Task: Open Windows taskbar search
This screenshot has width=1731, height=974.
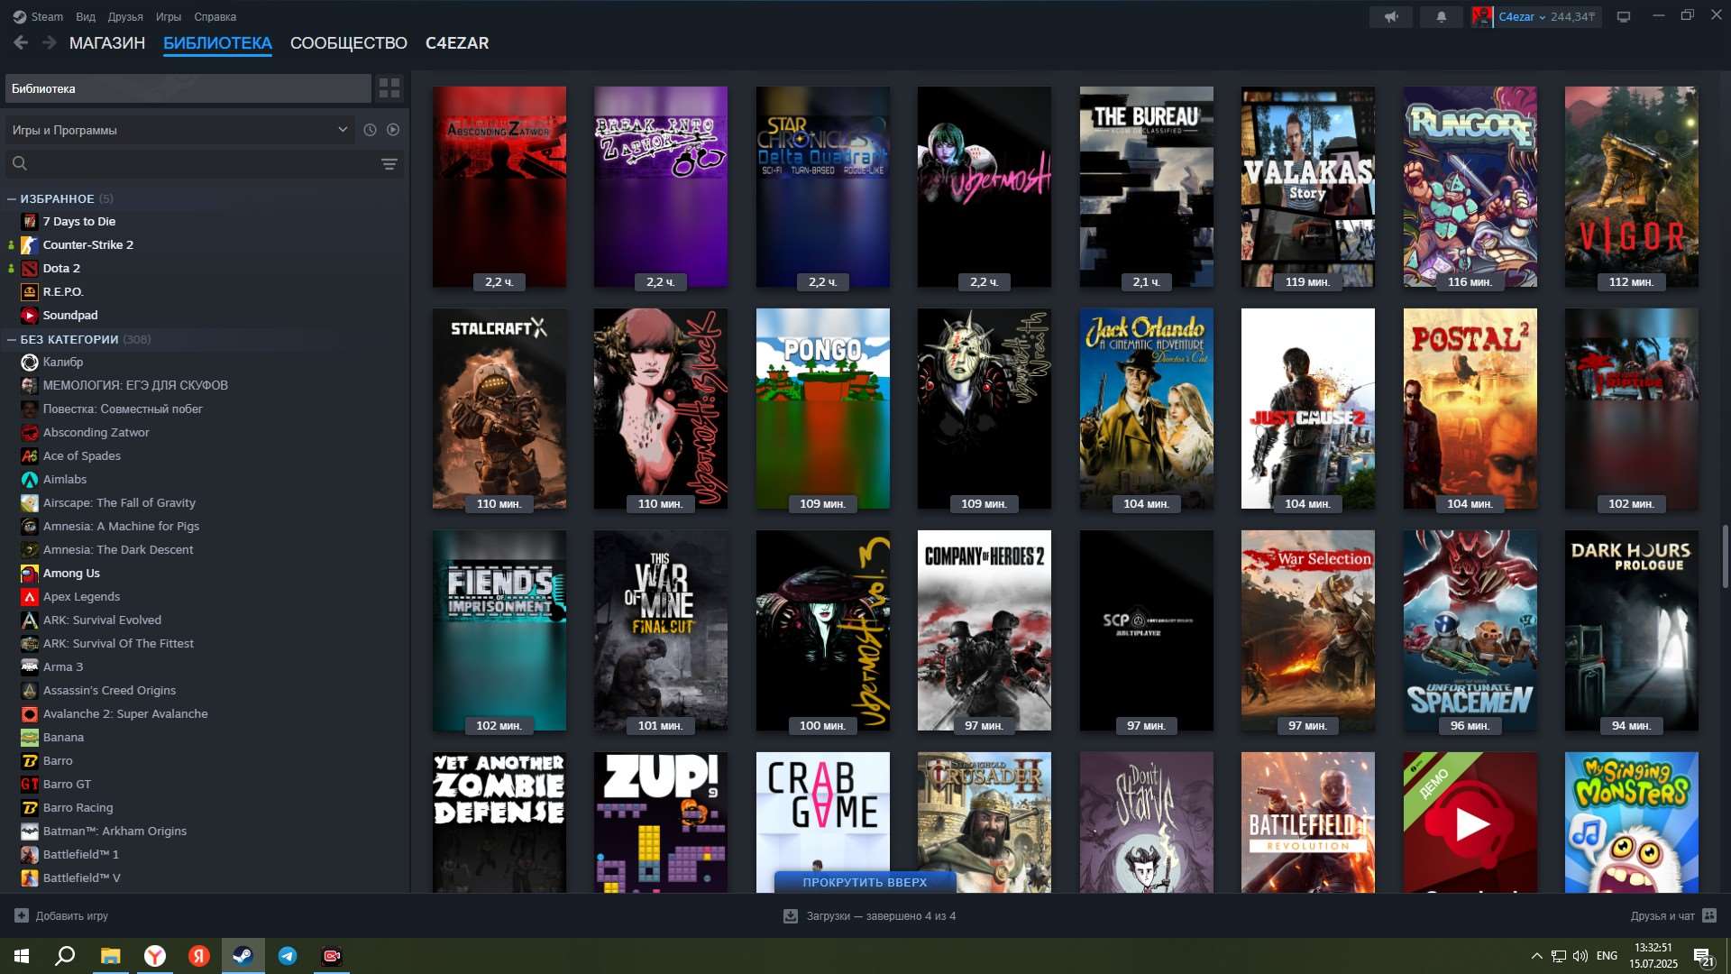Action: click(x=65, y=956)
